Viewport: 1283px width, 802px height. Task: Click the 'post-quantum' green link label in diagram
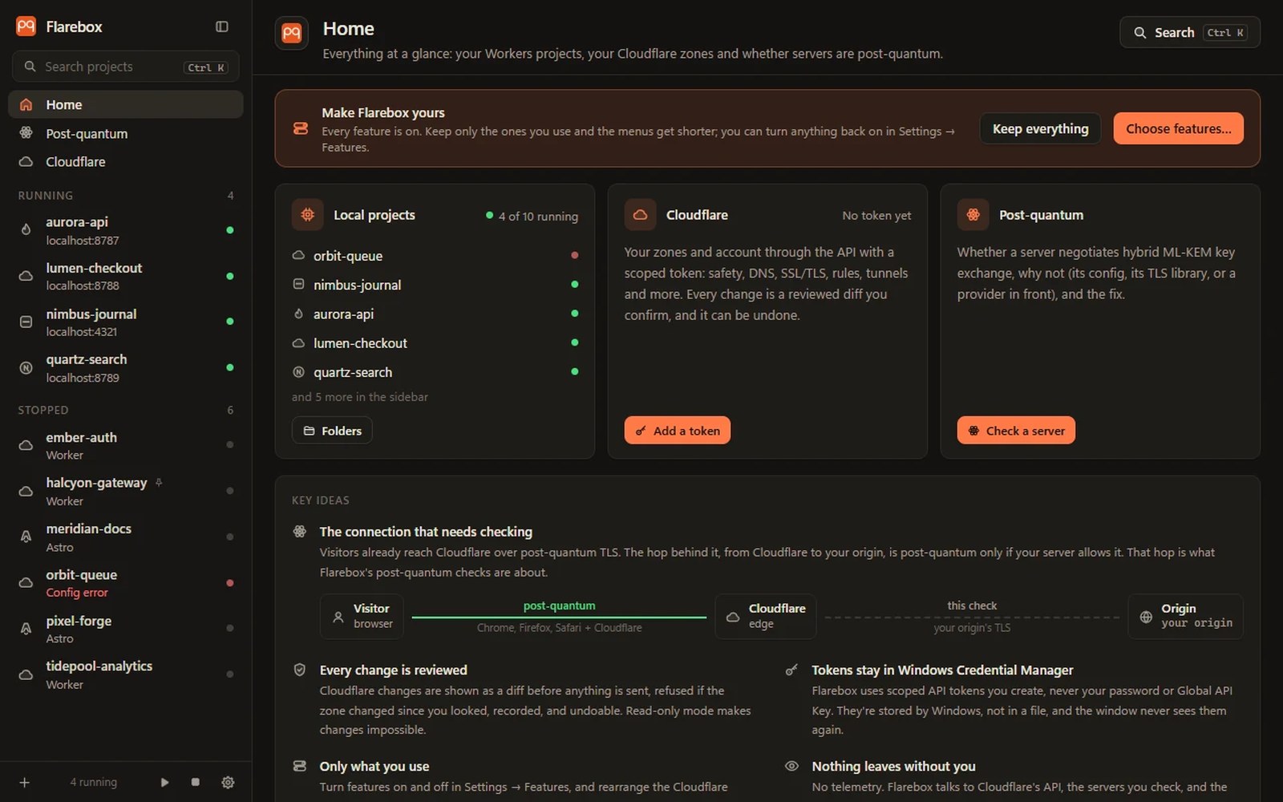[559, 606]
